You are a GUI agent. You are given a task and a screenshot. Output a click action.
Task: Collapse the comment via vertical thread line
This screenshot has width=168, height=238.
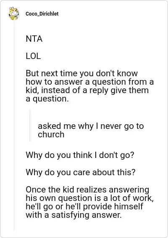[x=14, y=126]
